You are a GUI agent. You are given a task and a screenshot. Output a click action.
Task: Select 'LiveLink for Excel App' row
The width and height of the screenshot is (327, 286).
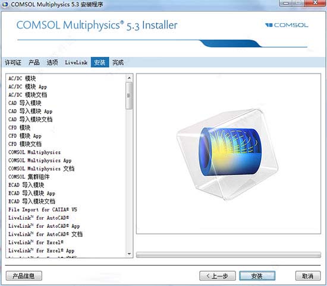(x=66, y=250)
